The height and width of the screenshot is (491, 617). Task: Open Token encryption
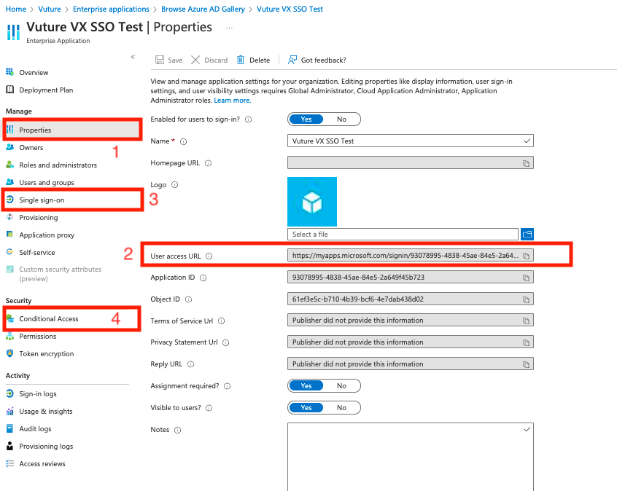(47, 354)
